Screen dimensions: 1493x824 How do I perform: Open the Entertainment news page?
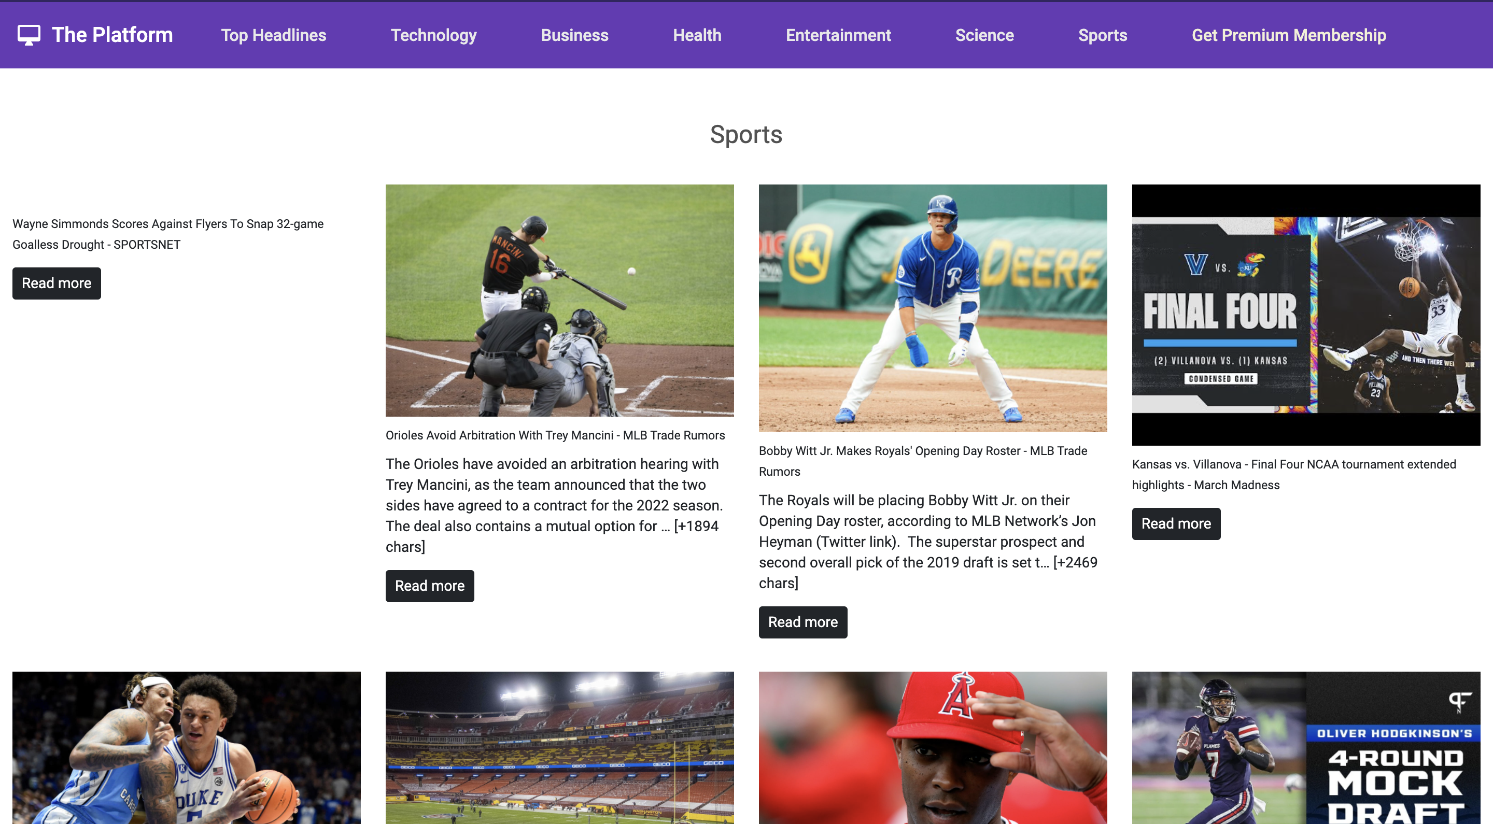(x=838, y=35)
